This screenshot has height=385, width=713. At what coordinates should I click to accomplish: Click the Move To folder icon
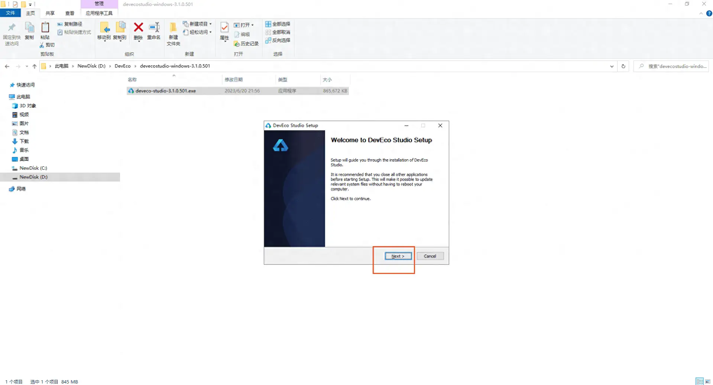pyautogui.click(x=104, y=28)
